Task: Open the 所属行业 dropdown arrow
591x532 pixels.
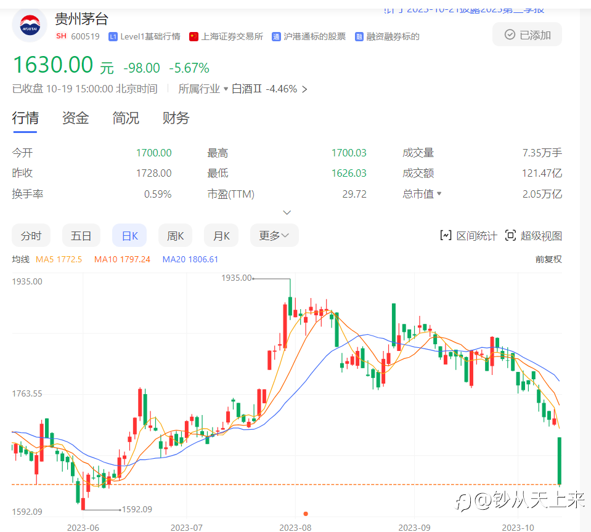Action: pos(226,89)
